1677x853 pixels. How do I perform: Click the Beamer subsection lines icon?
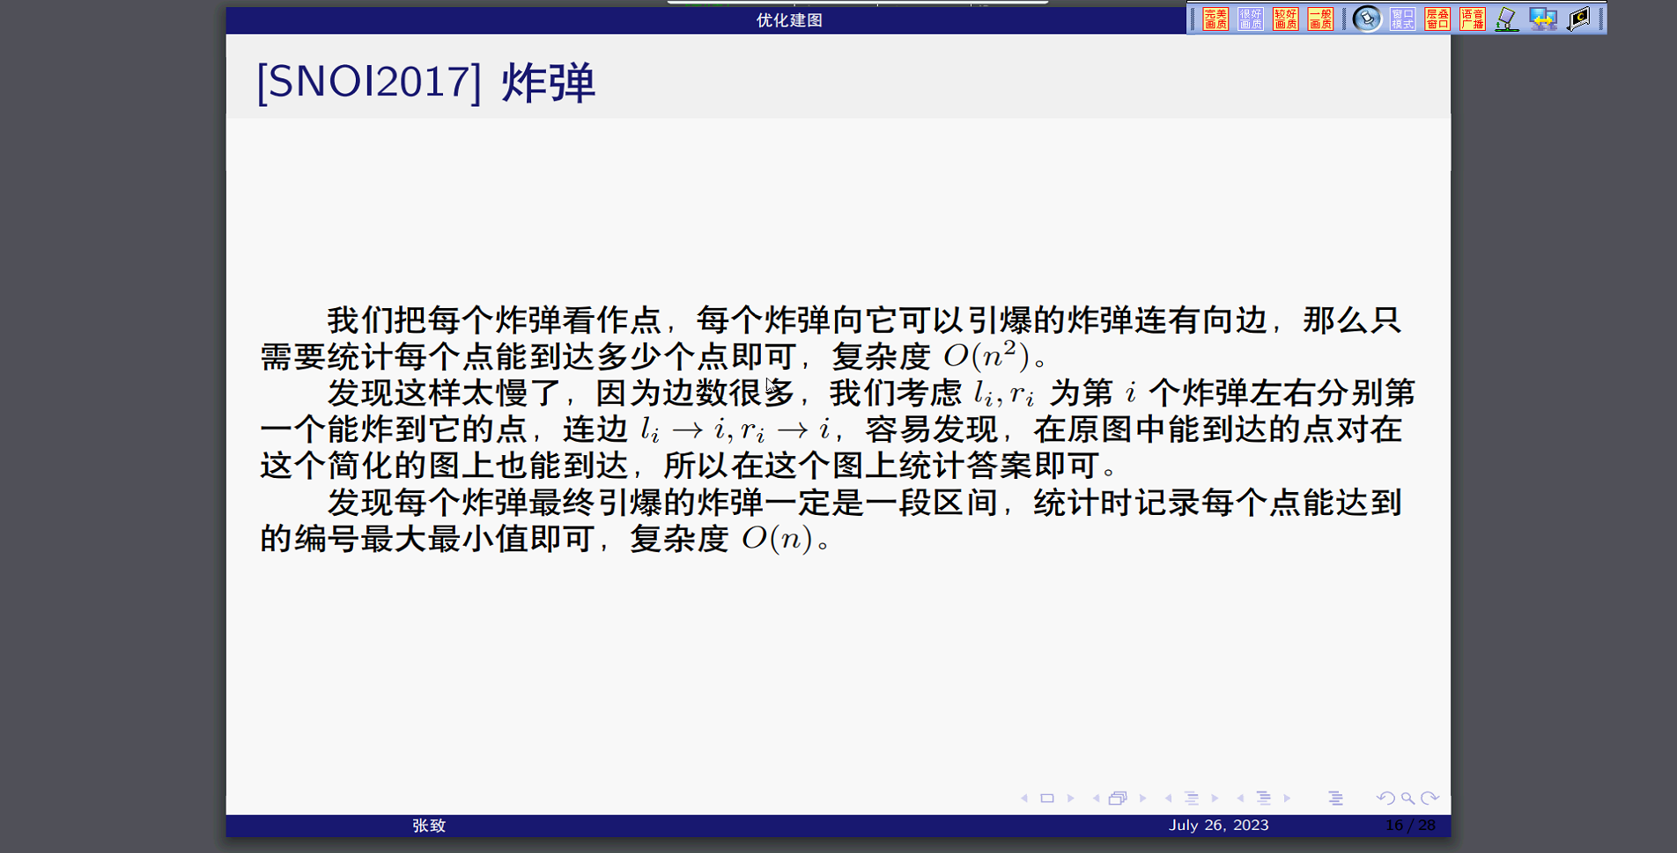(1192, 798)
